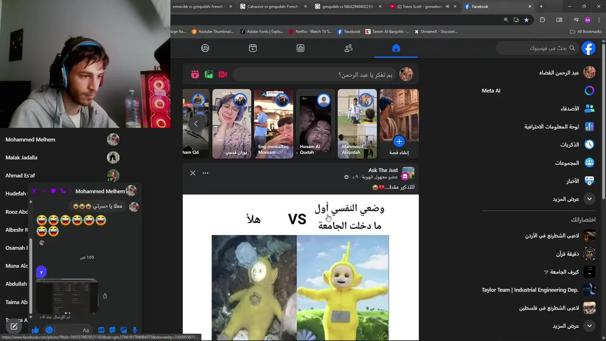
Task: Open the All Bookmarks folder
Action: 586,32
